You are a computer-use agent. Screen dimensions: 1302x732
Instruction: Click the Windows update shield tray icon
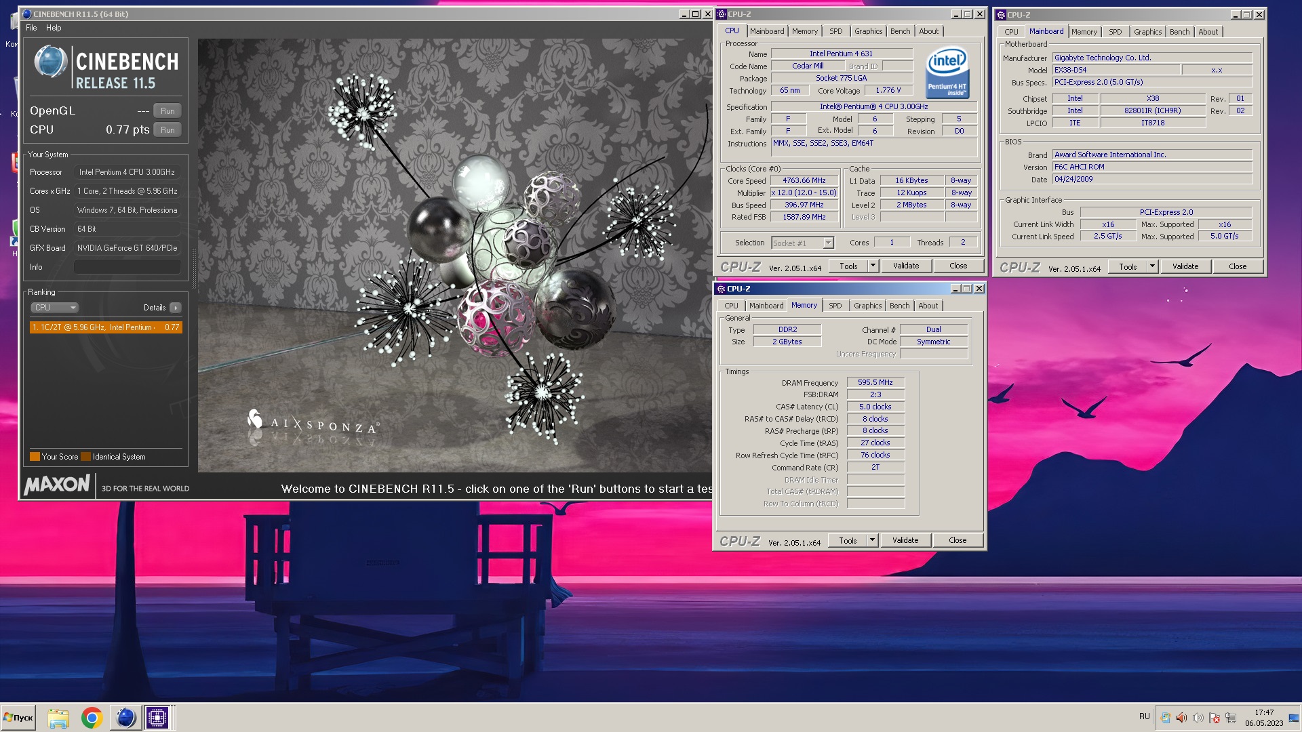[1165, 718]
